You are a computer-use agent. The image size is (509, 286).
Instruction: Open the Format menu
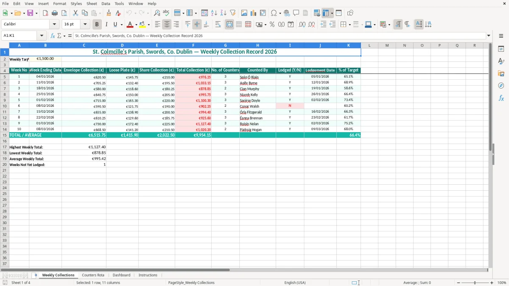point(59,3)
